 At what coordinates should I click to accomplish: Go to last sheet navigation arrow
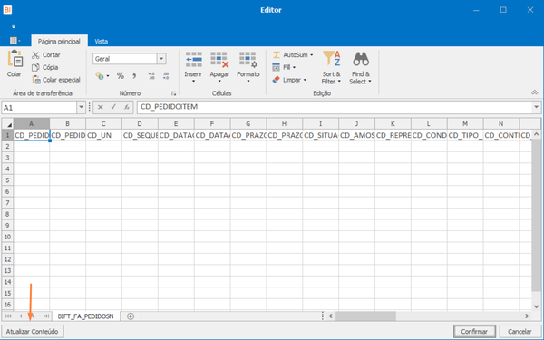click(46, 316)
